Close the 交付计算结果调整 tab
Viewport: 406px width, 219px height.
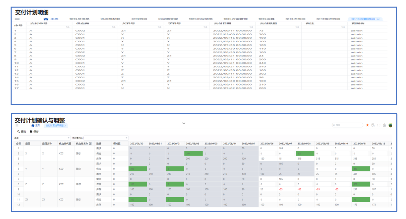point(65,126)
